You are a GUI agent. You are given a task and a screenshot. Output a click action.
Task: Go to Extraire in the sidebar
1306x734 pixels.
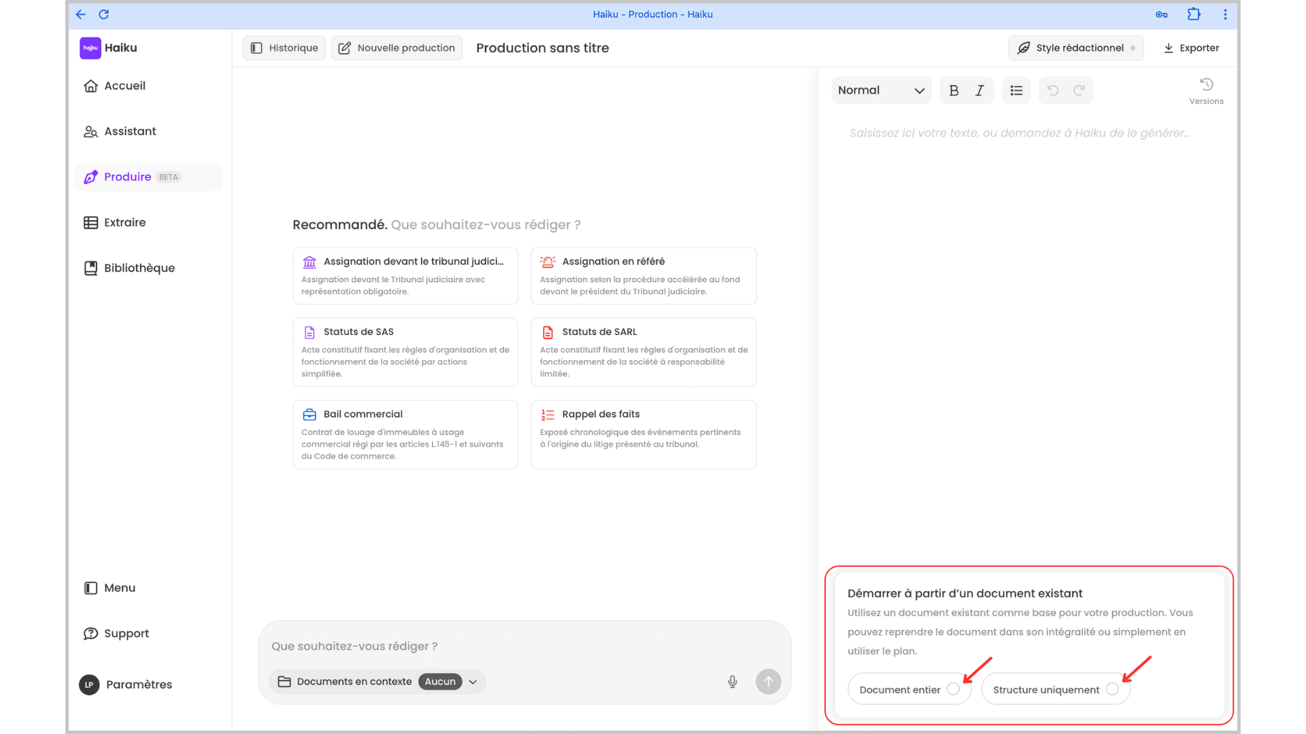point(124,222)
